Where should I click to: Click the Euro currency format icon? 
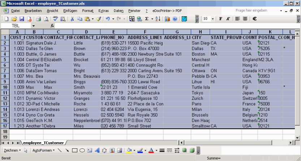[255, 18]
